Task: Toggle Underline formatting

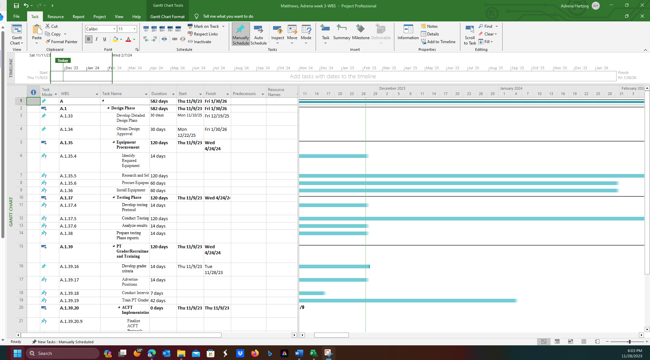Action: click(105, 39)
